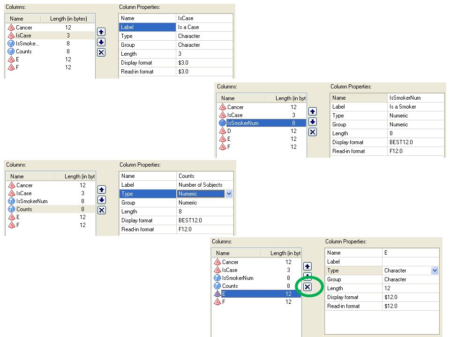Select the IsSmokerNum row in the Counts properties panel
The width and height of the screenshot is (450, 337).
(51, 201)
